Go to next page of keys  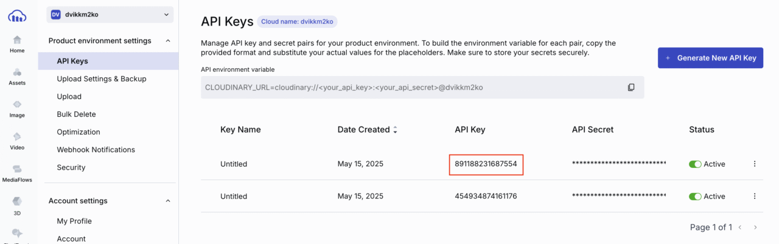pos(755,227)
